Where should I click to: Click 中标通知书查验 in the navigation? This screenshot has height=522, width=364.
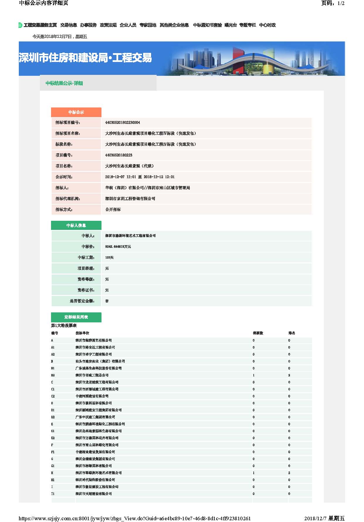point(207,25)
